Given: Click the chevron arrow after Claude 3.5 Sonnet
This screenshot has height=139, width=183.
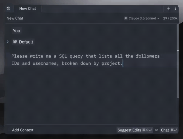Looking at the screenshot, I should tap(158, 19).
